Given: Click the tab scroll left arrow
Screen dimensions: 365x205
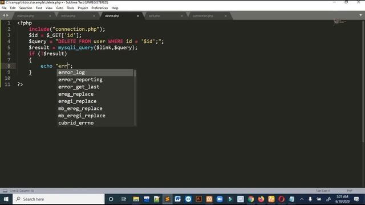Looking at the screenshot, I should pyautogui.click(x=4, y=15).
